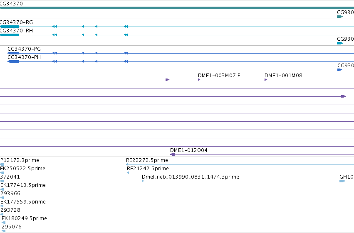Click the light-blue glyph under the 295076 label
Viewport: 354px width, 233px height.
[3, 231]
